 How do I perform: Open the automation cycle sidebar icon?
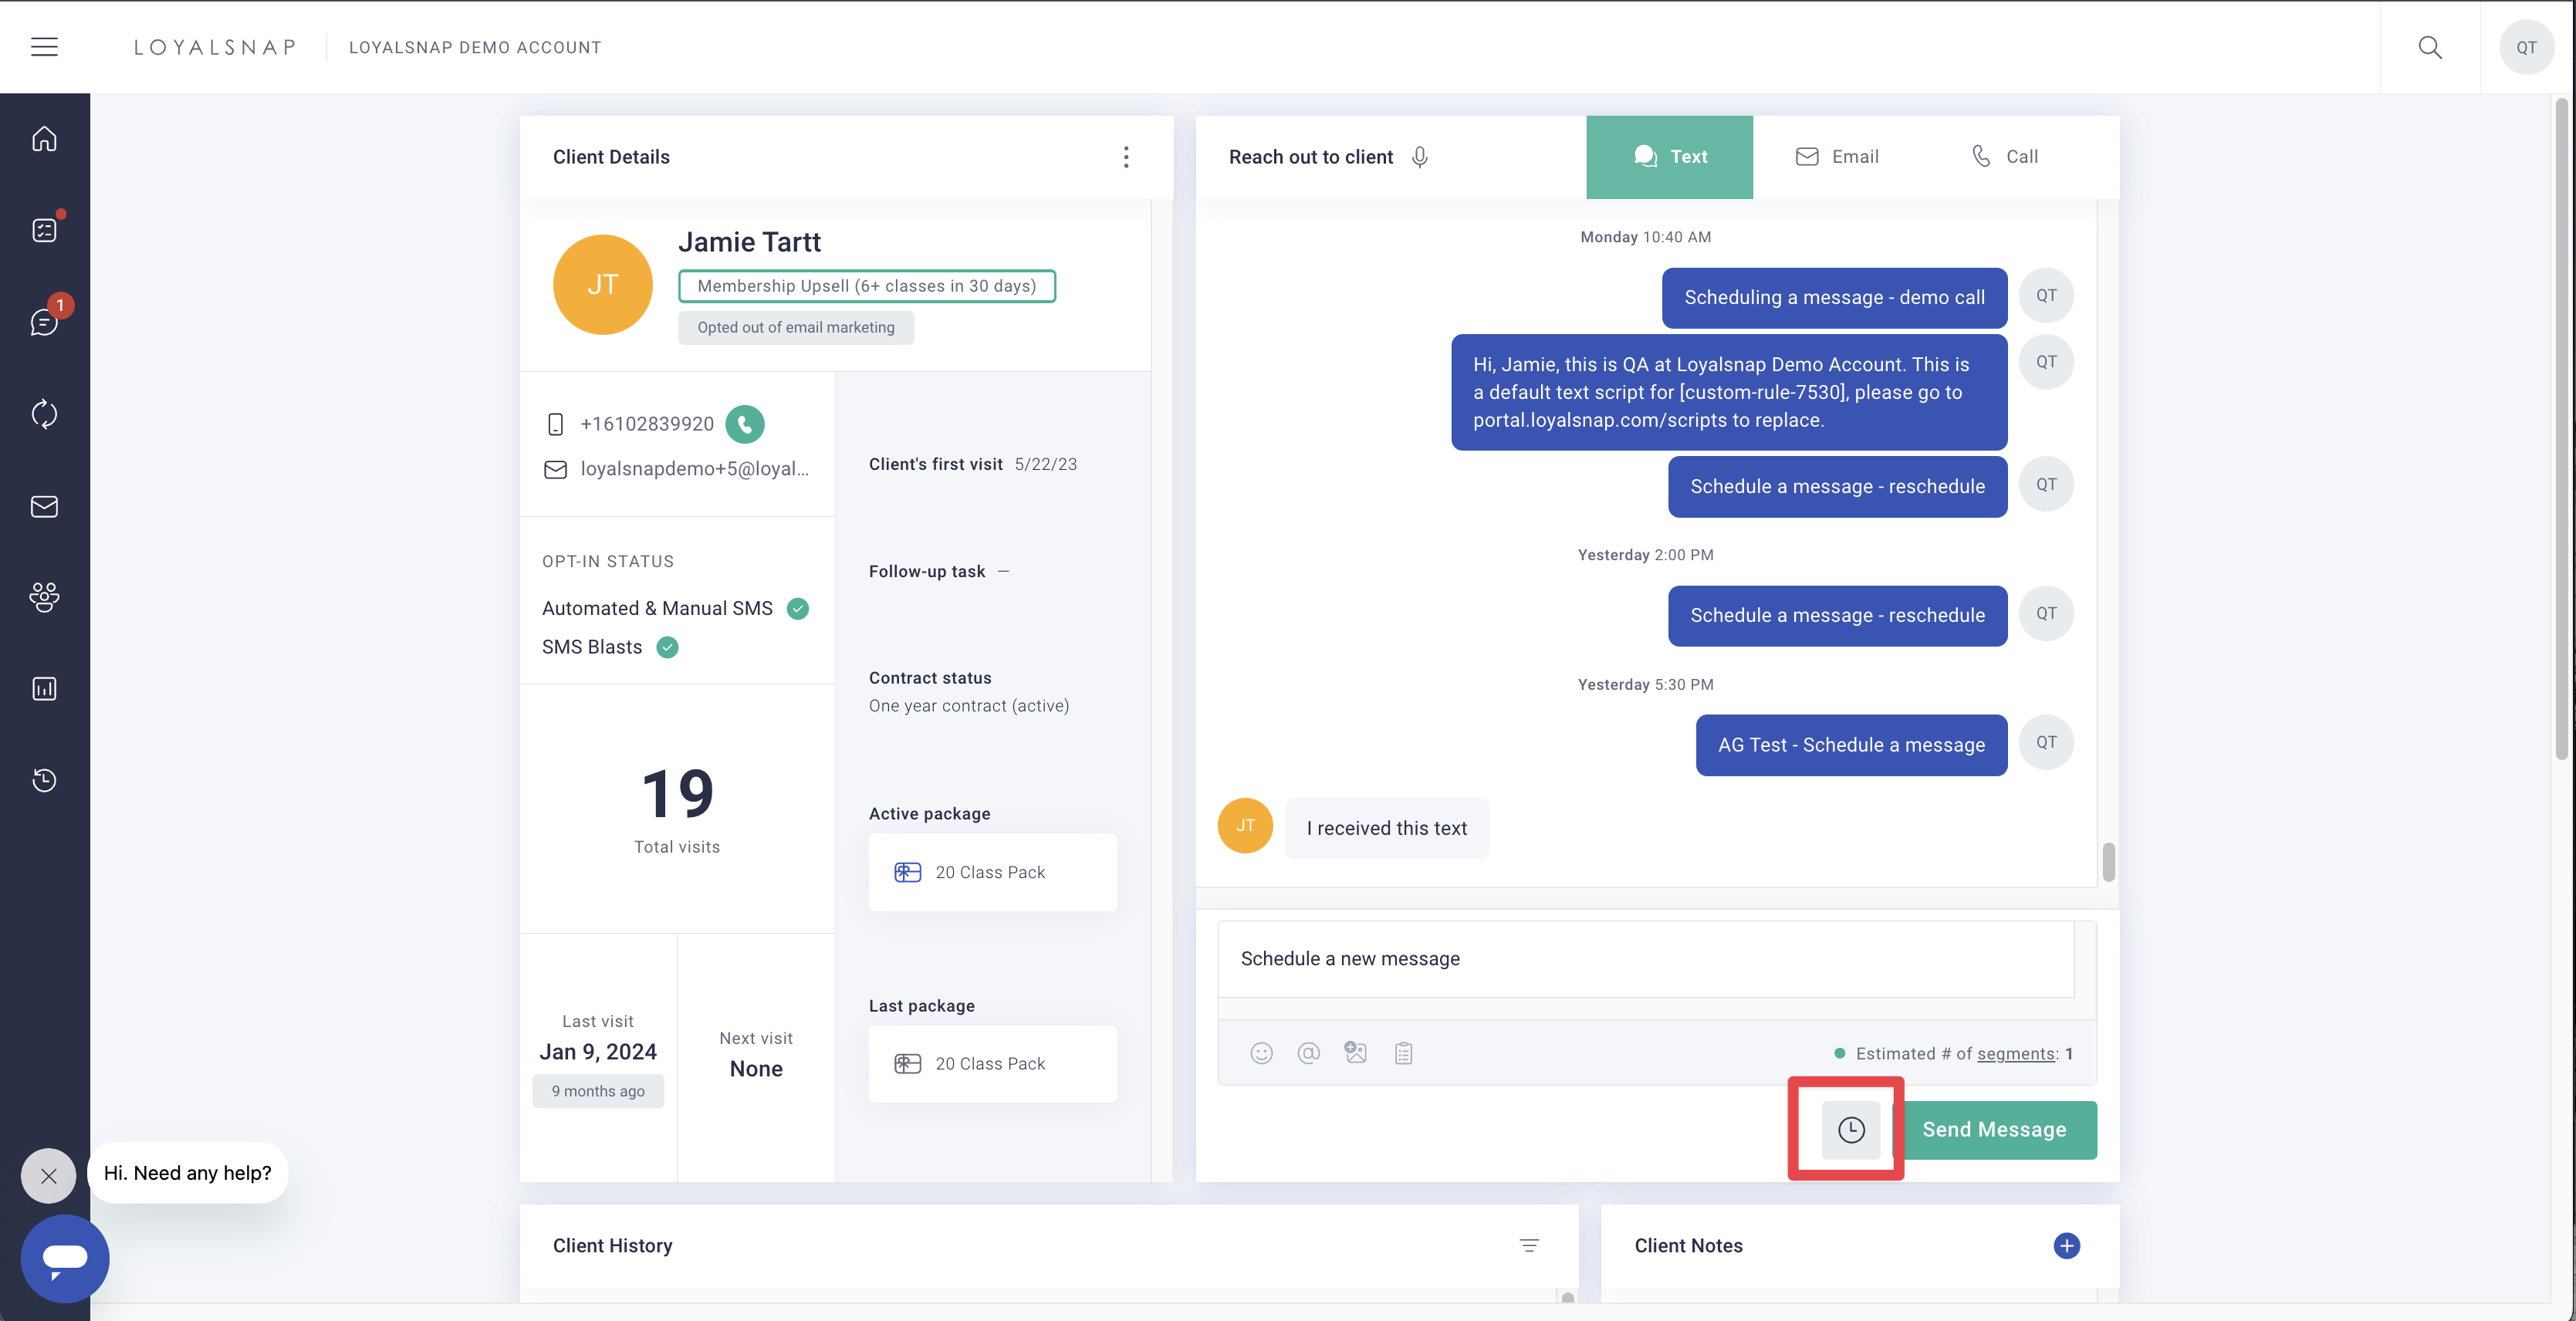tap(44, 414)
